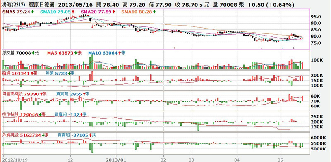Screen dimensions: 331x162
Task: Click the SMA20 77.89 legend label
Action: tap(98, 12)
